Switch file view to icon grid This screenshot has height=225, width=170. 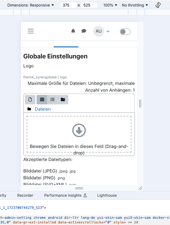coord(42,99)
